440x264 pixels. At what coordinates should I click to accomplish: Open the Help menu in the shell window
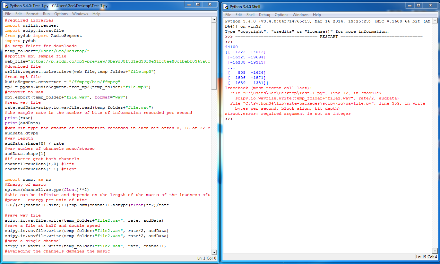[x=317, y=14]
